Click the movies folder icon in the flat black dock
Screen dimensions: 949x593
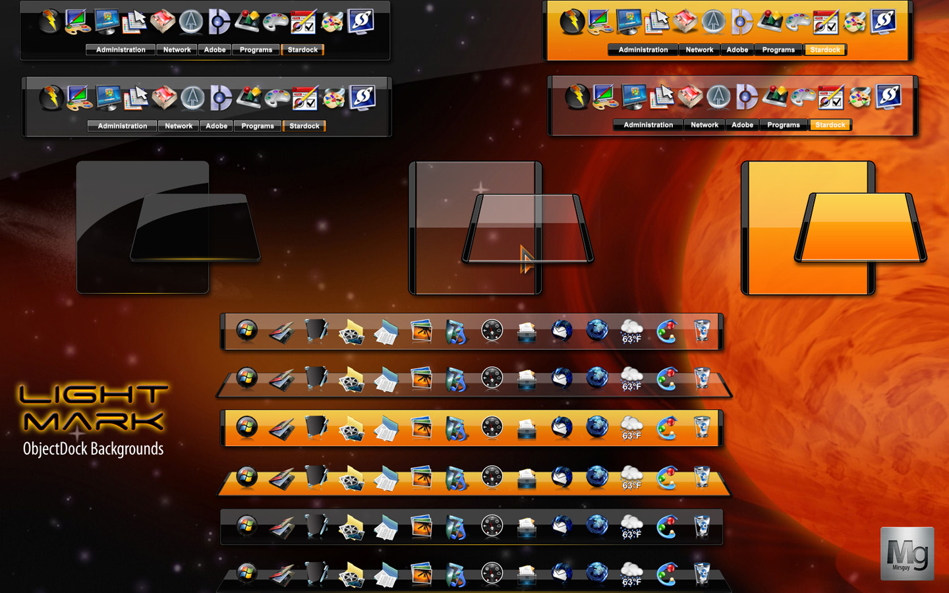(x=351, y=528)
